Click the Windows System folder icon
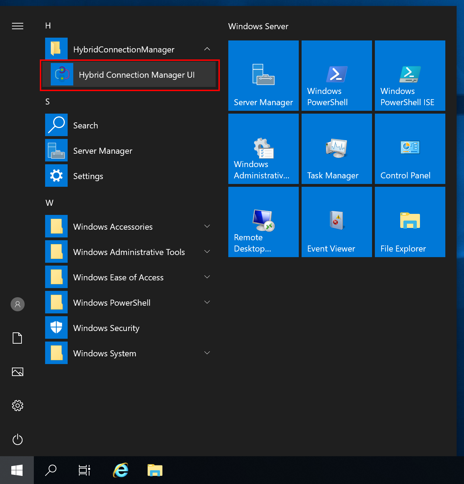Viewport: 464px width, 484px height. point(56,353)
